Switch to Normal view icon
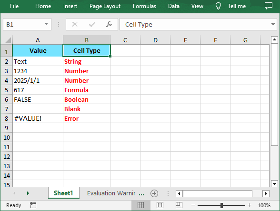The width and height of the screenshot is (280, 211). coord(141,205)
